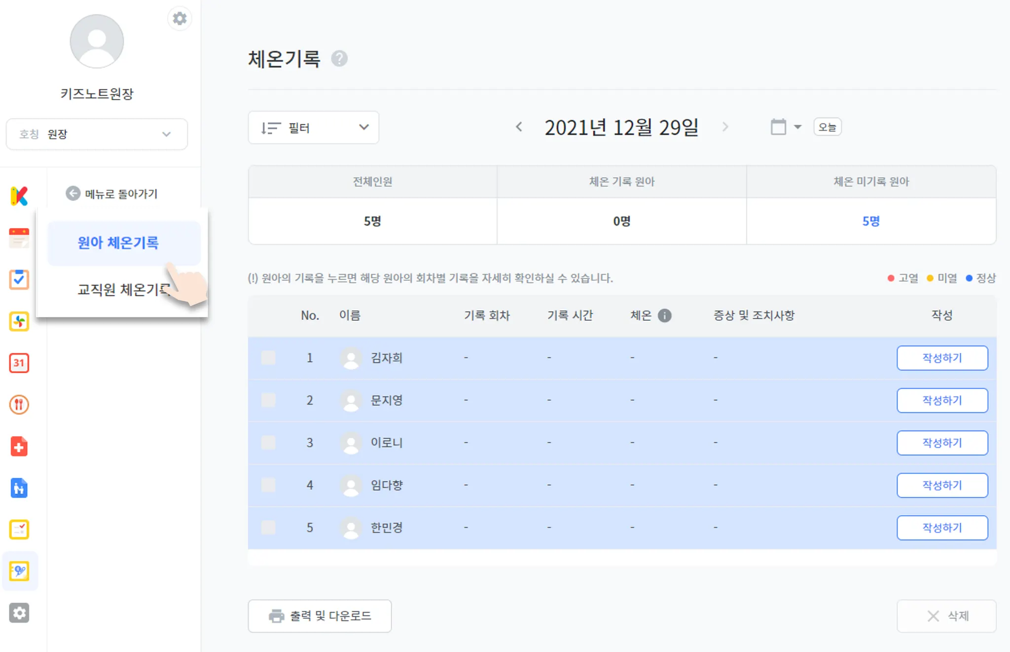Click the info icon beside 체온 column

click(665, 315)
